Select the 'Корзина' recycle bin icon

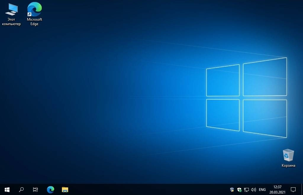(x=288, y=158)
